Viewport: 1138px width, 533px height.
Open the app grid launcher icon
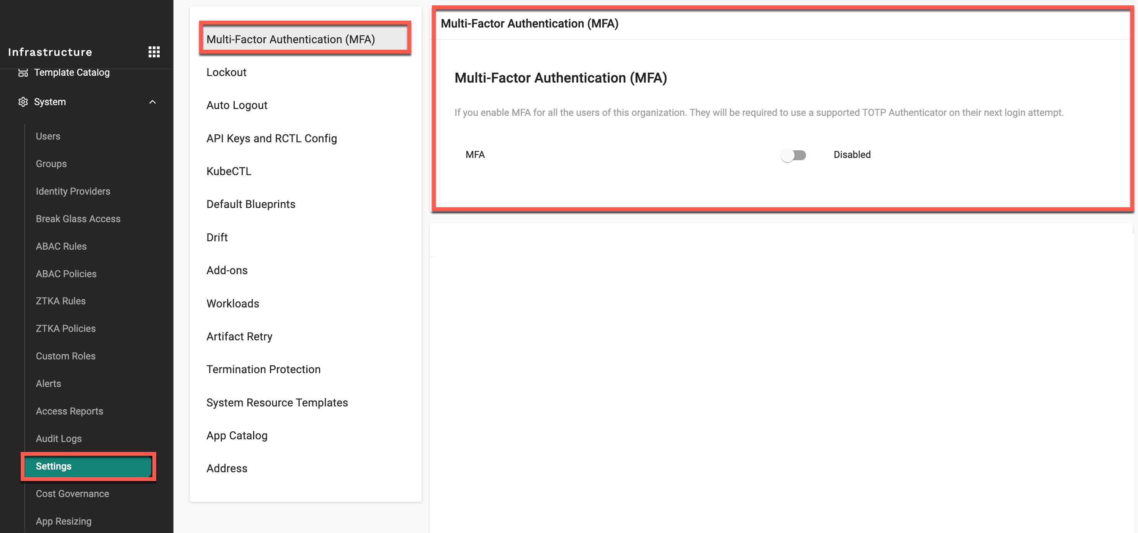click(154, 52)
